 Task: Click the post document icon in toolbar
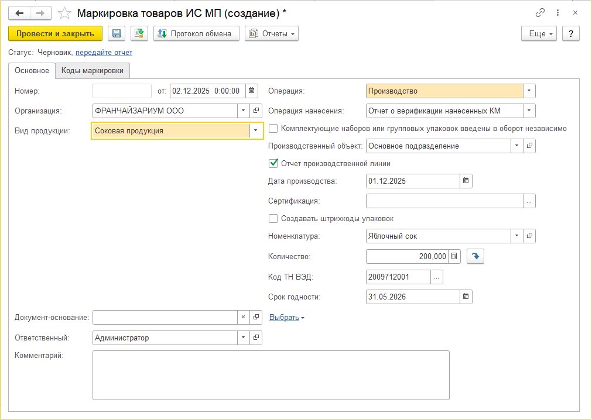coord(139,33)
